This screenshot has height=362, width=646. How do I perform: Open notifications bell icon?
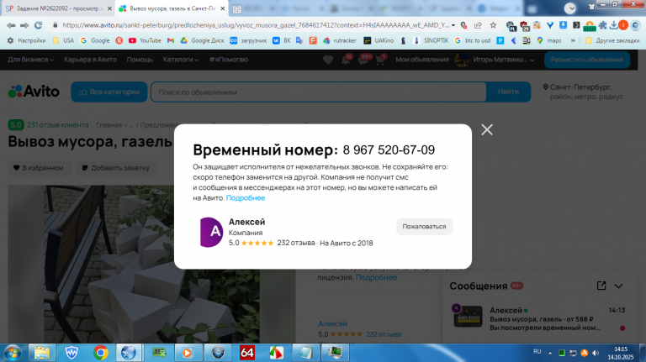[x=346, y=60]
